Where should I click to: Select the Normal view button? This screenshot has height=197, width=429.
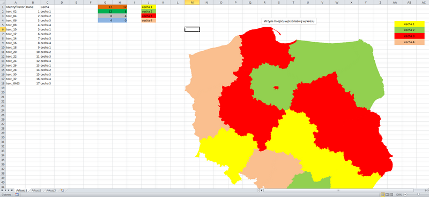click(383, 194)
